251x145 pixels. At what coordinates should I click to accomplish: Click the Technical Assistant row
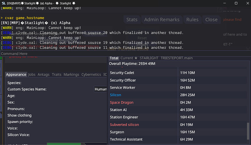(178, 140)
